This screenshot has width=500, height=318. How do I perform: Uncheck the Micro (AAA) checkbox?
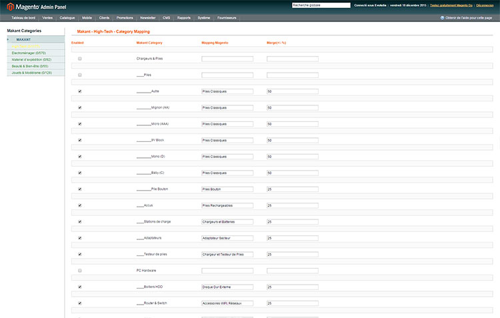tap(80, 124)
